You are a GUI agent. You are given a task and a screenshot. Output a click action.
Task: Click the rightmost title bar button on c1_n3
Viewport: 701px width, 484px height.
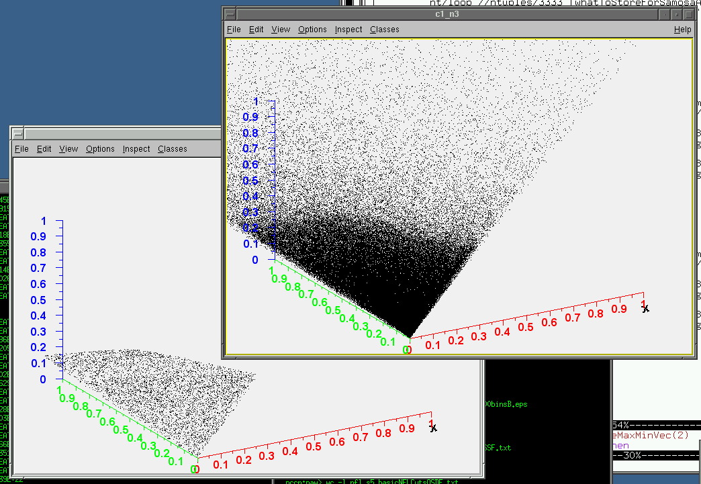tap(688, 13)
